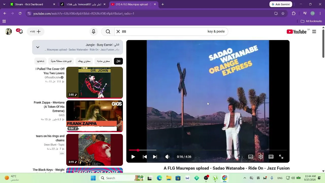Select the 'محتوى يهمّك' filter chip
Viewport: 325px width, 183px height.
pyautogui.click(x=84, y=61)
